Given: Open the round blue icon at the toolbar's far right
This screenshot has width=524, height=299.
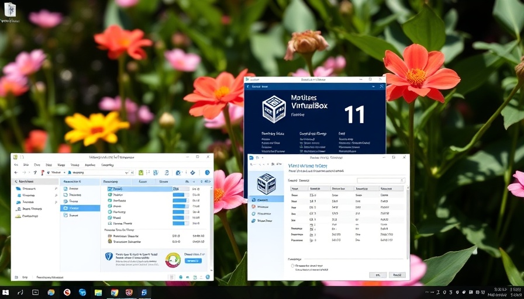Looking at the screenshot, I should (x=207, y=173).
